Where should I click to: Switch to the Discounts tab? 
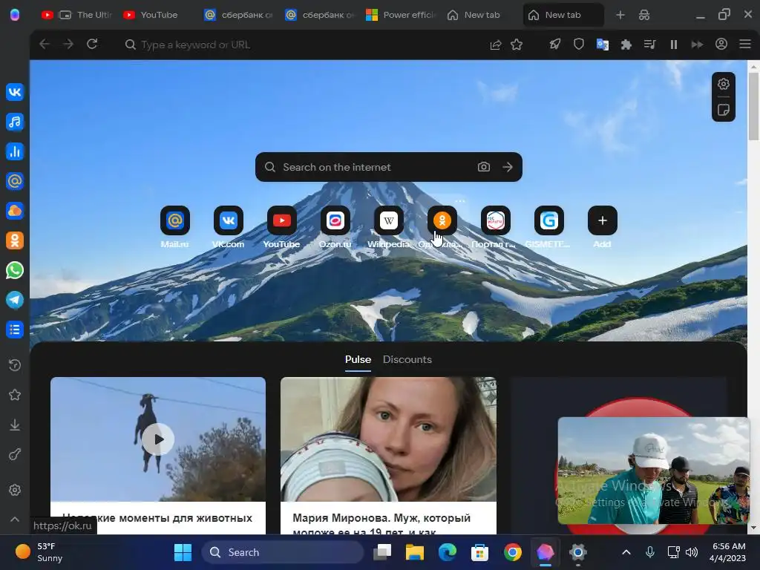coord(407,360)
